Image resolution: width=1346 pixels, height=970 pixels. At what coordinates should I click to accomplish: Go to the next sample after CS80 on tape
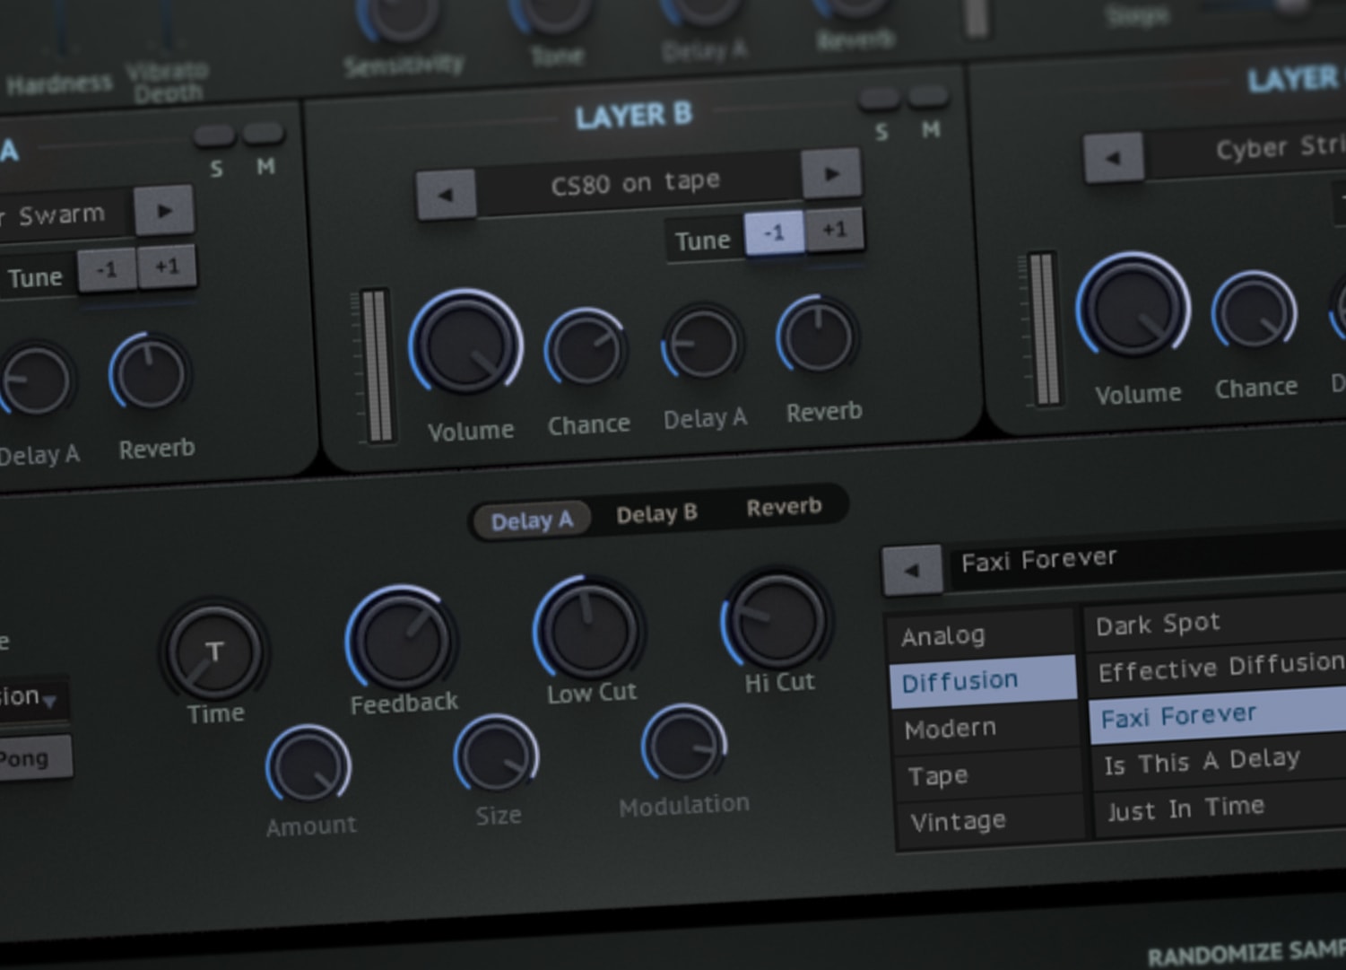click(831, 173)
